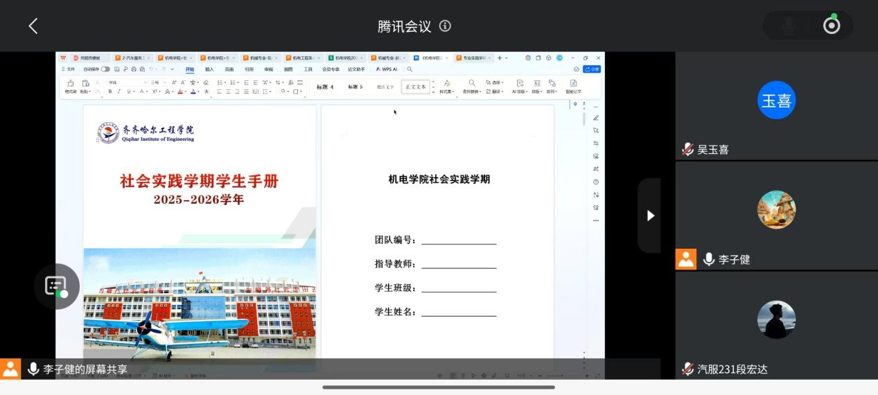The height and width of the screenshot is (395, 878).
Task: Select participant 吴玉喜's video tile
Action: (x=776, y=105)
